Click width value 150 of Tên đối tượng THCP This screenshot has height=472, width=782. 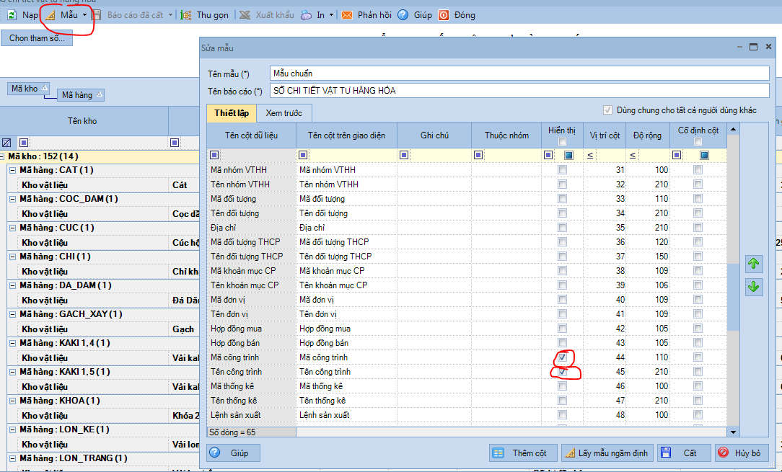click(662, 257)
